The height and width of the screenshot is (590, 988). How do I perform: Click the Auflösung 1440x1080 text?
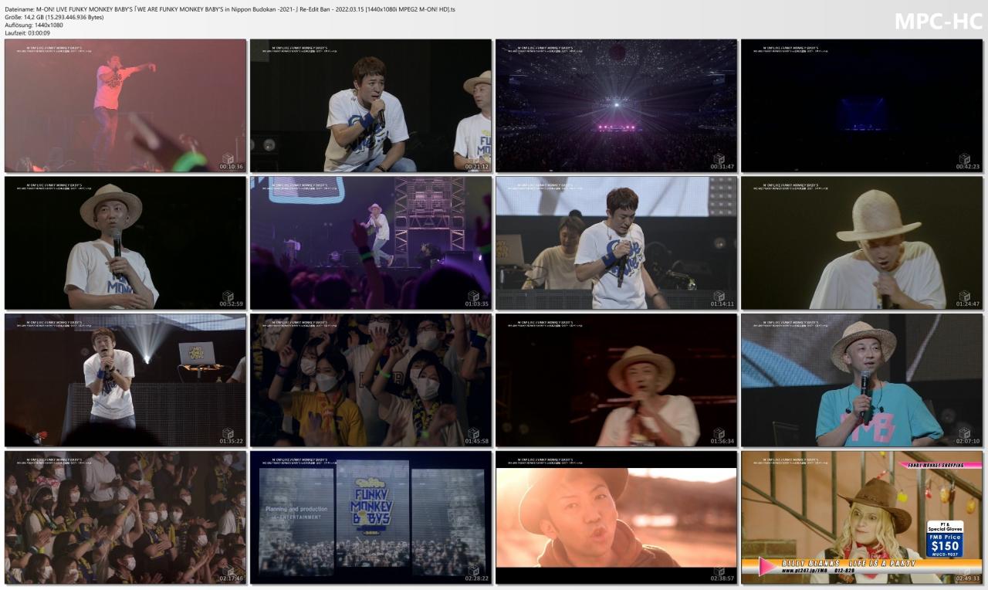33,25
